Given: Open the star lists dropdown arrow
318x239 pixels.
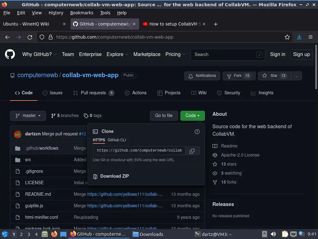Looking at the screenshot, I should 297,76.
